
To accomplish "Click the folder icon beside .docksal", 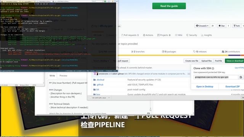I will tap(94, 80).
